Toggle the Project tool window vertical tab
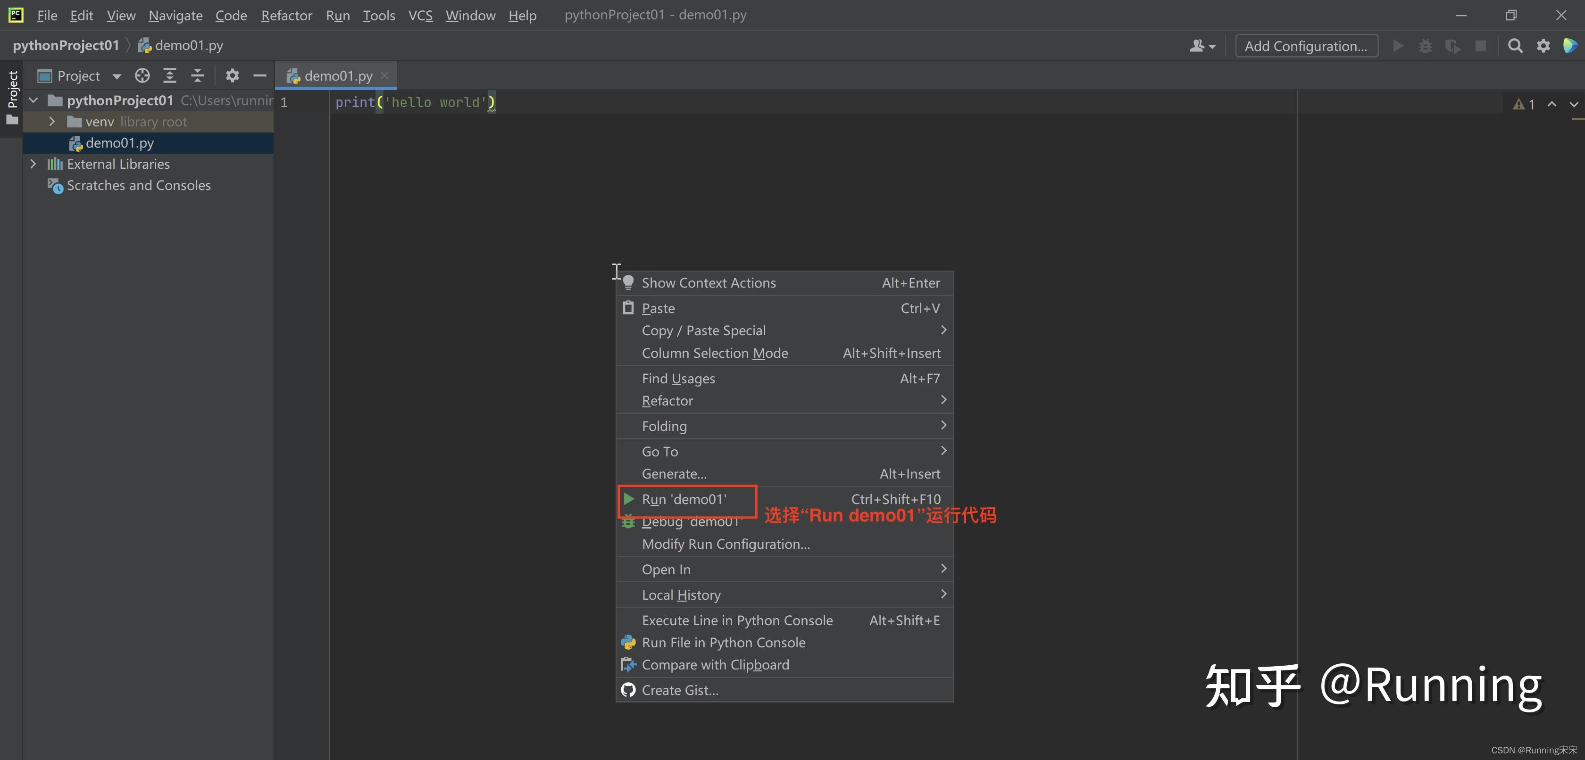The image size is (1585, 760). point(12,90)
